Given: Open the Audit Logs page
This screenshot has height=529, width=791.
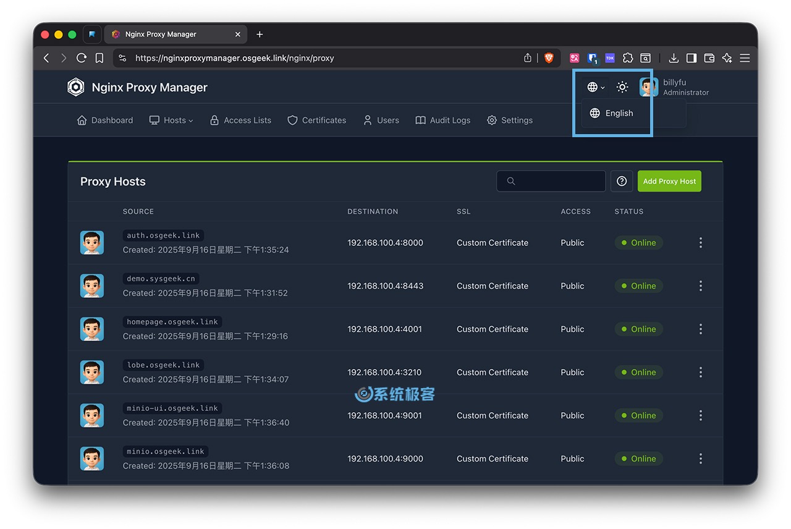Looking at the screenshot, I should click(443, 121).
